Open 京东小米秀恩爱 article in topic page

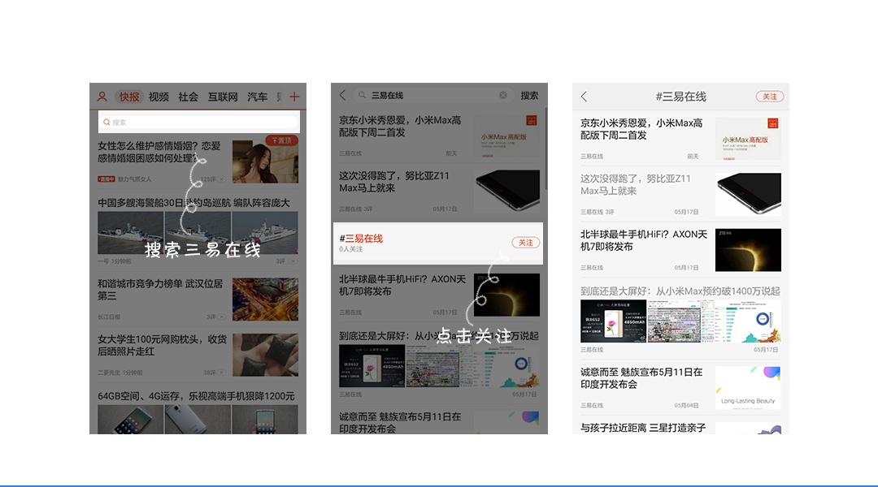(641, 129)
